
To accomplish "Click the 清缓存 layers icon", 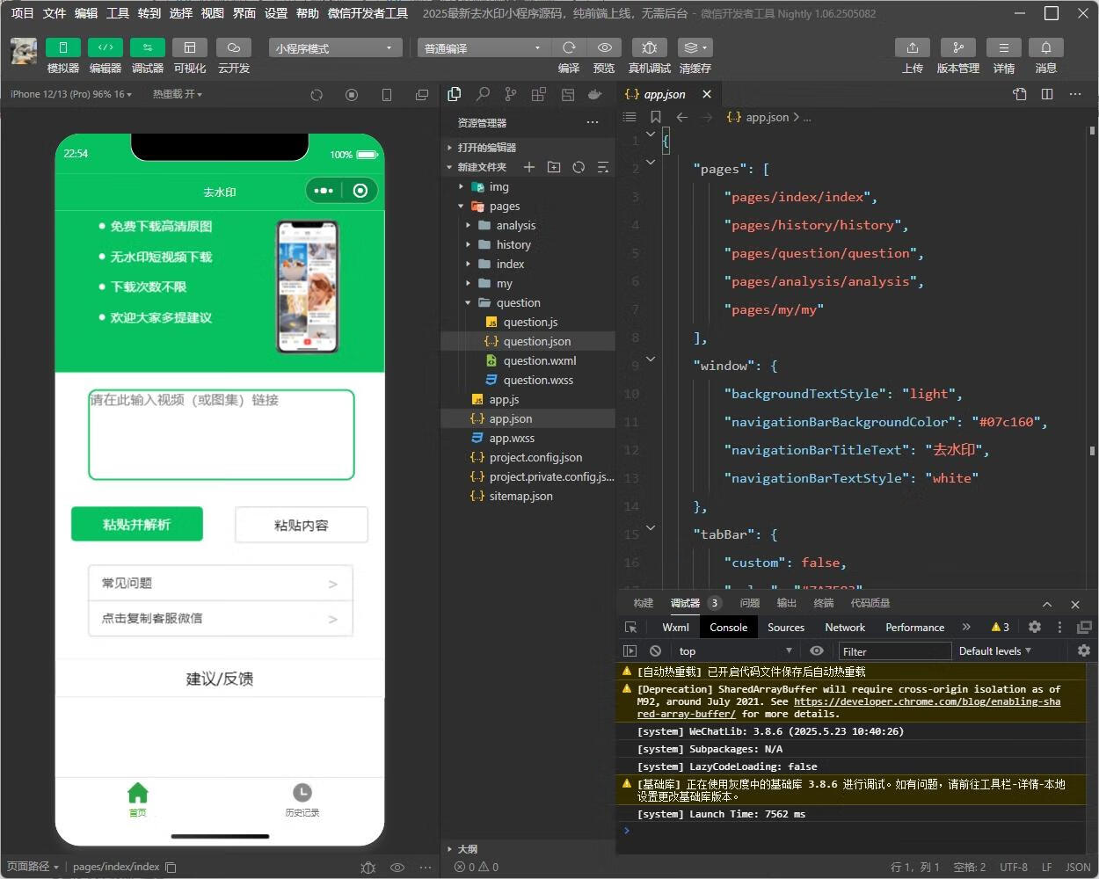I will pos(695,47).
